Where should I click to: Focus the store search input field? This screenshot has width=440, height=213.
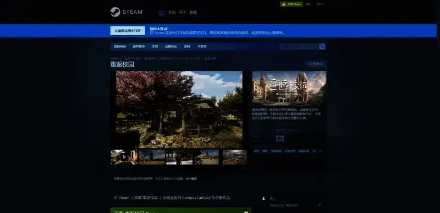(299, 47)
